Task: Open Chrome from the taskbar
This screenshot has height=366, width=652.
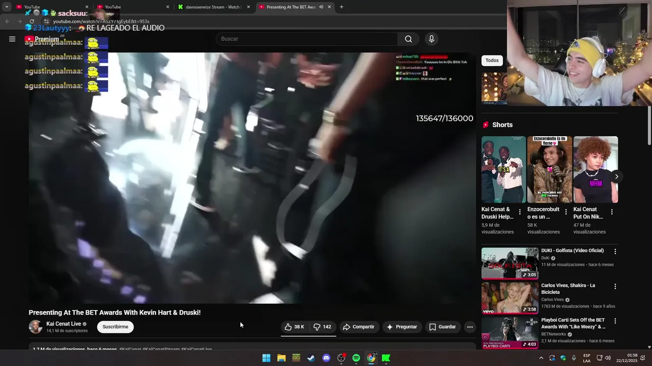Action: [x=371, y=358]
